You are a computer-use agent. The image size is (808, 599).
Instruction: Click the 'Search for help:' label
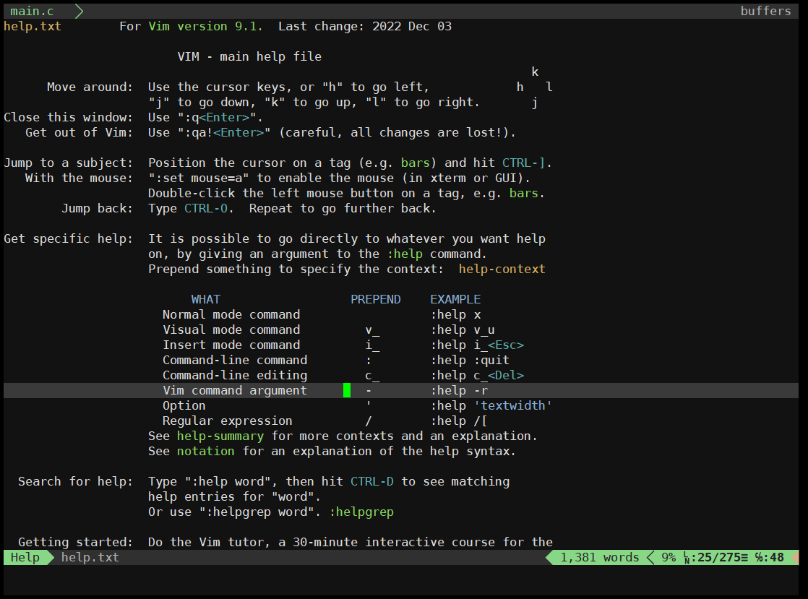(x=75, y=481)
